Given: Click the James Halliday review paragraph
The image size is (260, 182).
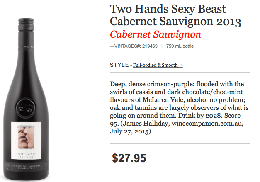Looking at the screenshot, I should pos(179,107).
